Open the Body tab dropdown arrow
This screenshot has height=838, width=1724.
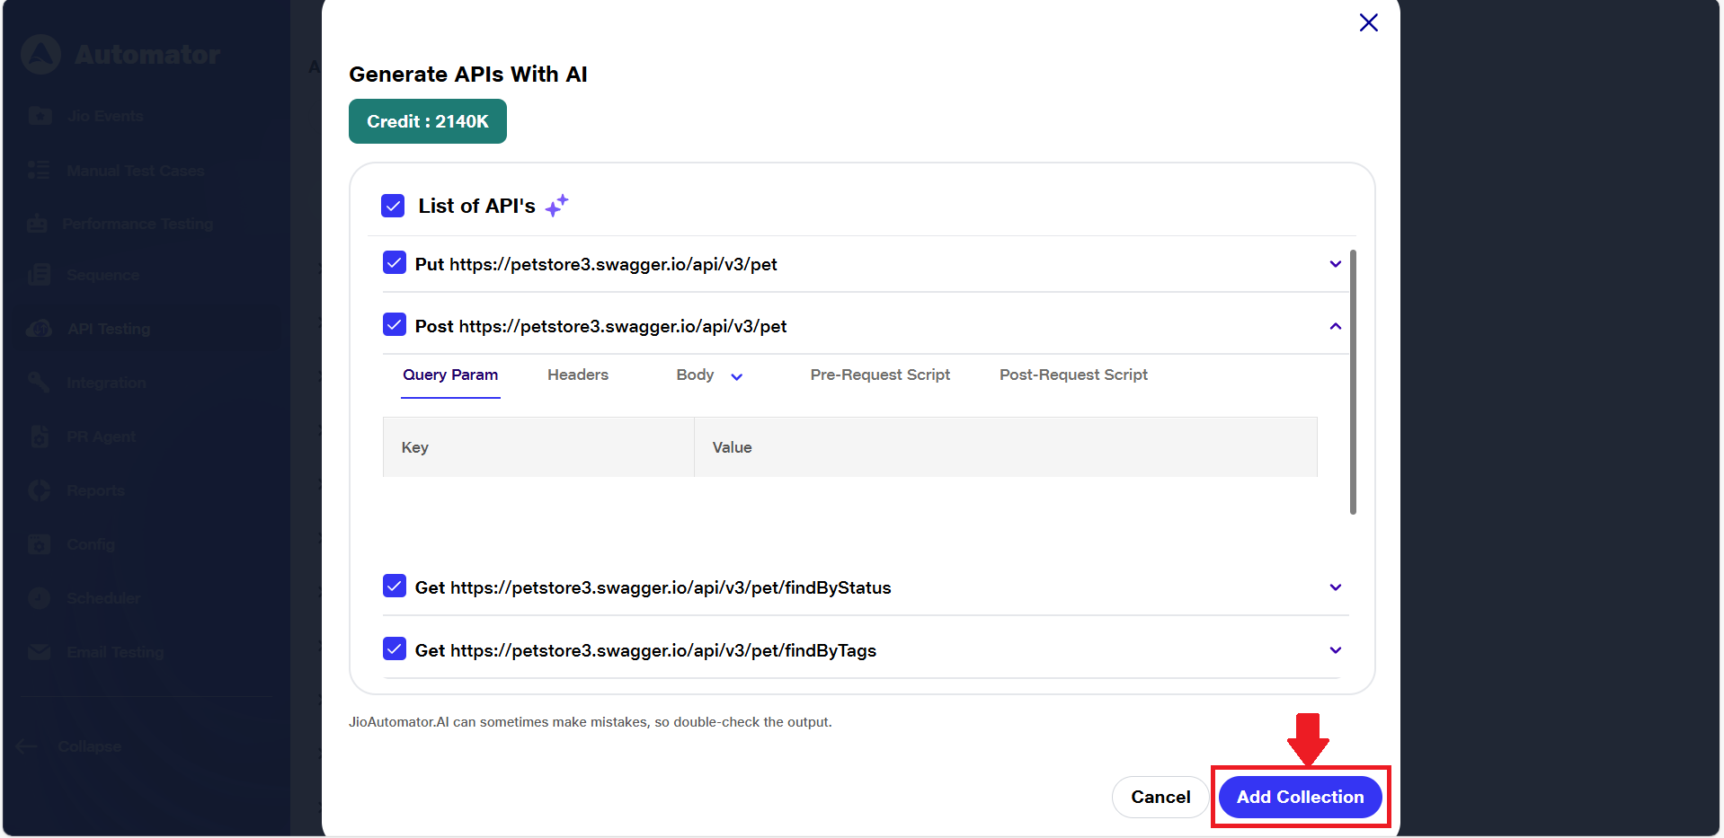[736, 377]
